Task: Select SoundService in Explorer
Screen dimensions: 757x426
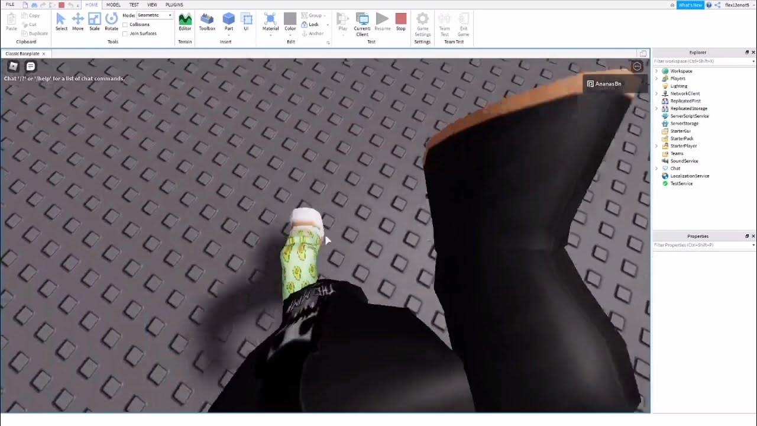Action: [x=684, y=161]
